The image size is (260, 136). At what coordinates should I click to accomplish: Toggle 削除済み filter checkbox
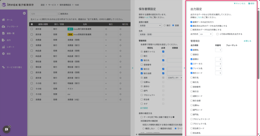tap(59, 14)
